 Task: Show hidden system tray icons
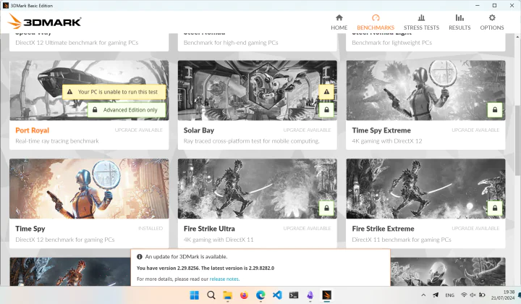tap(423, 295)
